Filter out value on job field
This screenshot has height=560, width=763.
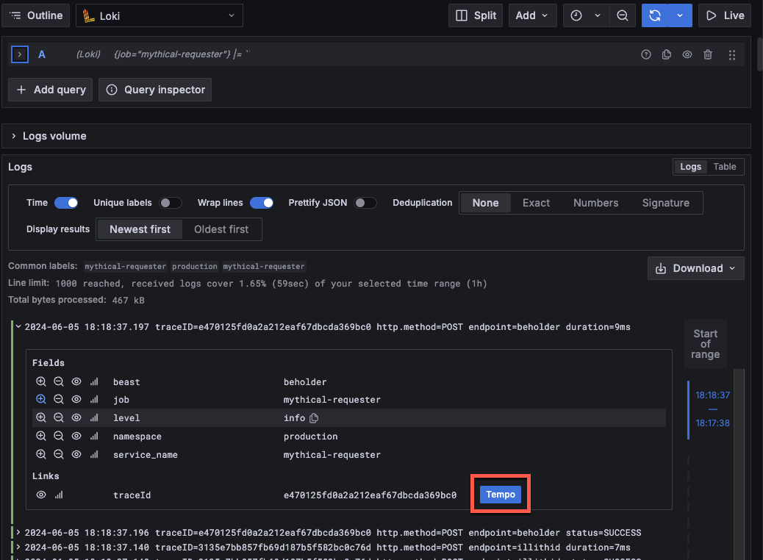click(x=59, y=400)
